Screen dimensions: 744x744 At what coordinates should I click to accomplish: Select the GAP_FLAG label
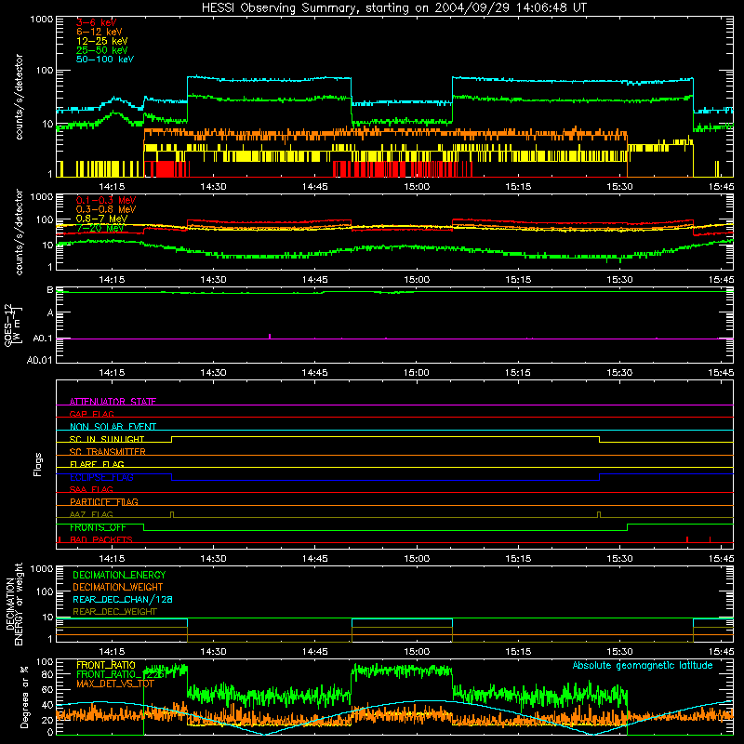click(91, 414)
